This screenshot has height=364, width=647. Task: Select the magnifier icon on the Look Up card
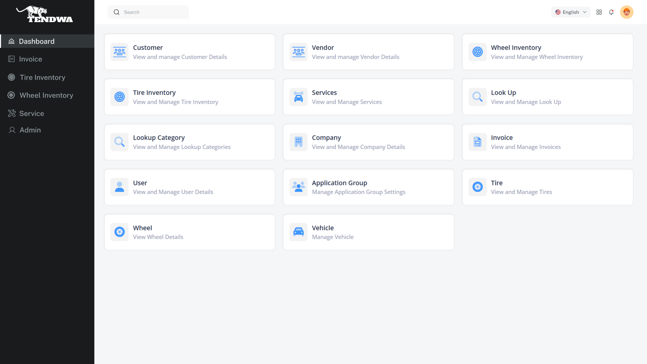coord(477,97)
